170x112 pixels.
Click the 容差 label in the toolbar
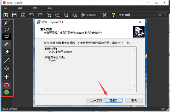pos(122,15)
